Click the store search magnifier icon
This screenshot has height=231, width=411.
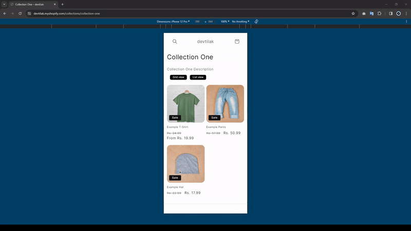[x=175, y=42]
